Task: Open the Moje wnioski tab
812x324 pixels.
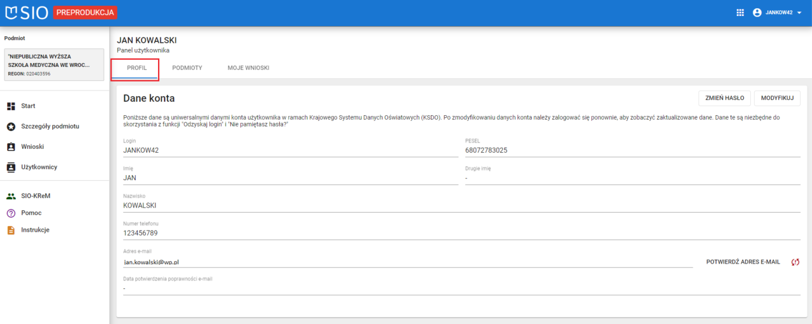Action: coord(248,68)
